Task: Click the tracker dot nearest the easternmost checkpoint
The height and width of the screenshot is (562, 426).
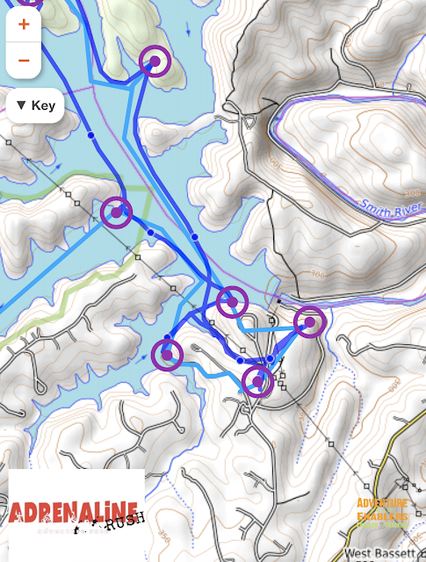Action: [270, 359]
